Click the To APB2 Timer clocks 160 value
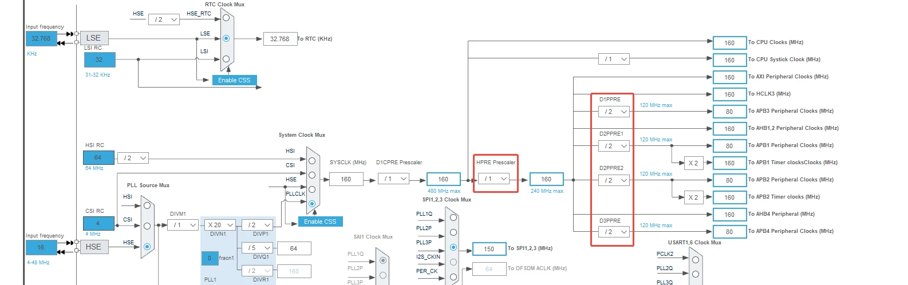The height and width of the screenshot is (285, 908). (x=729, y=197)
